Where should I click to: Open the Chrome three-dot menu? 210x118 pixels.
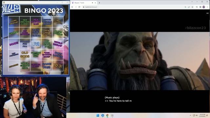coord(207,7)
